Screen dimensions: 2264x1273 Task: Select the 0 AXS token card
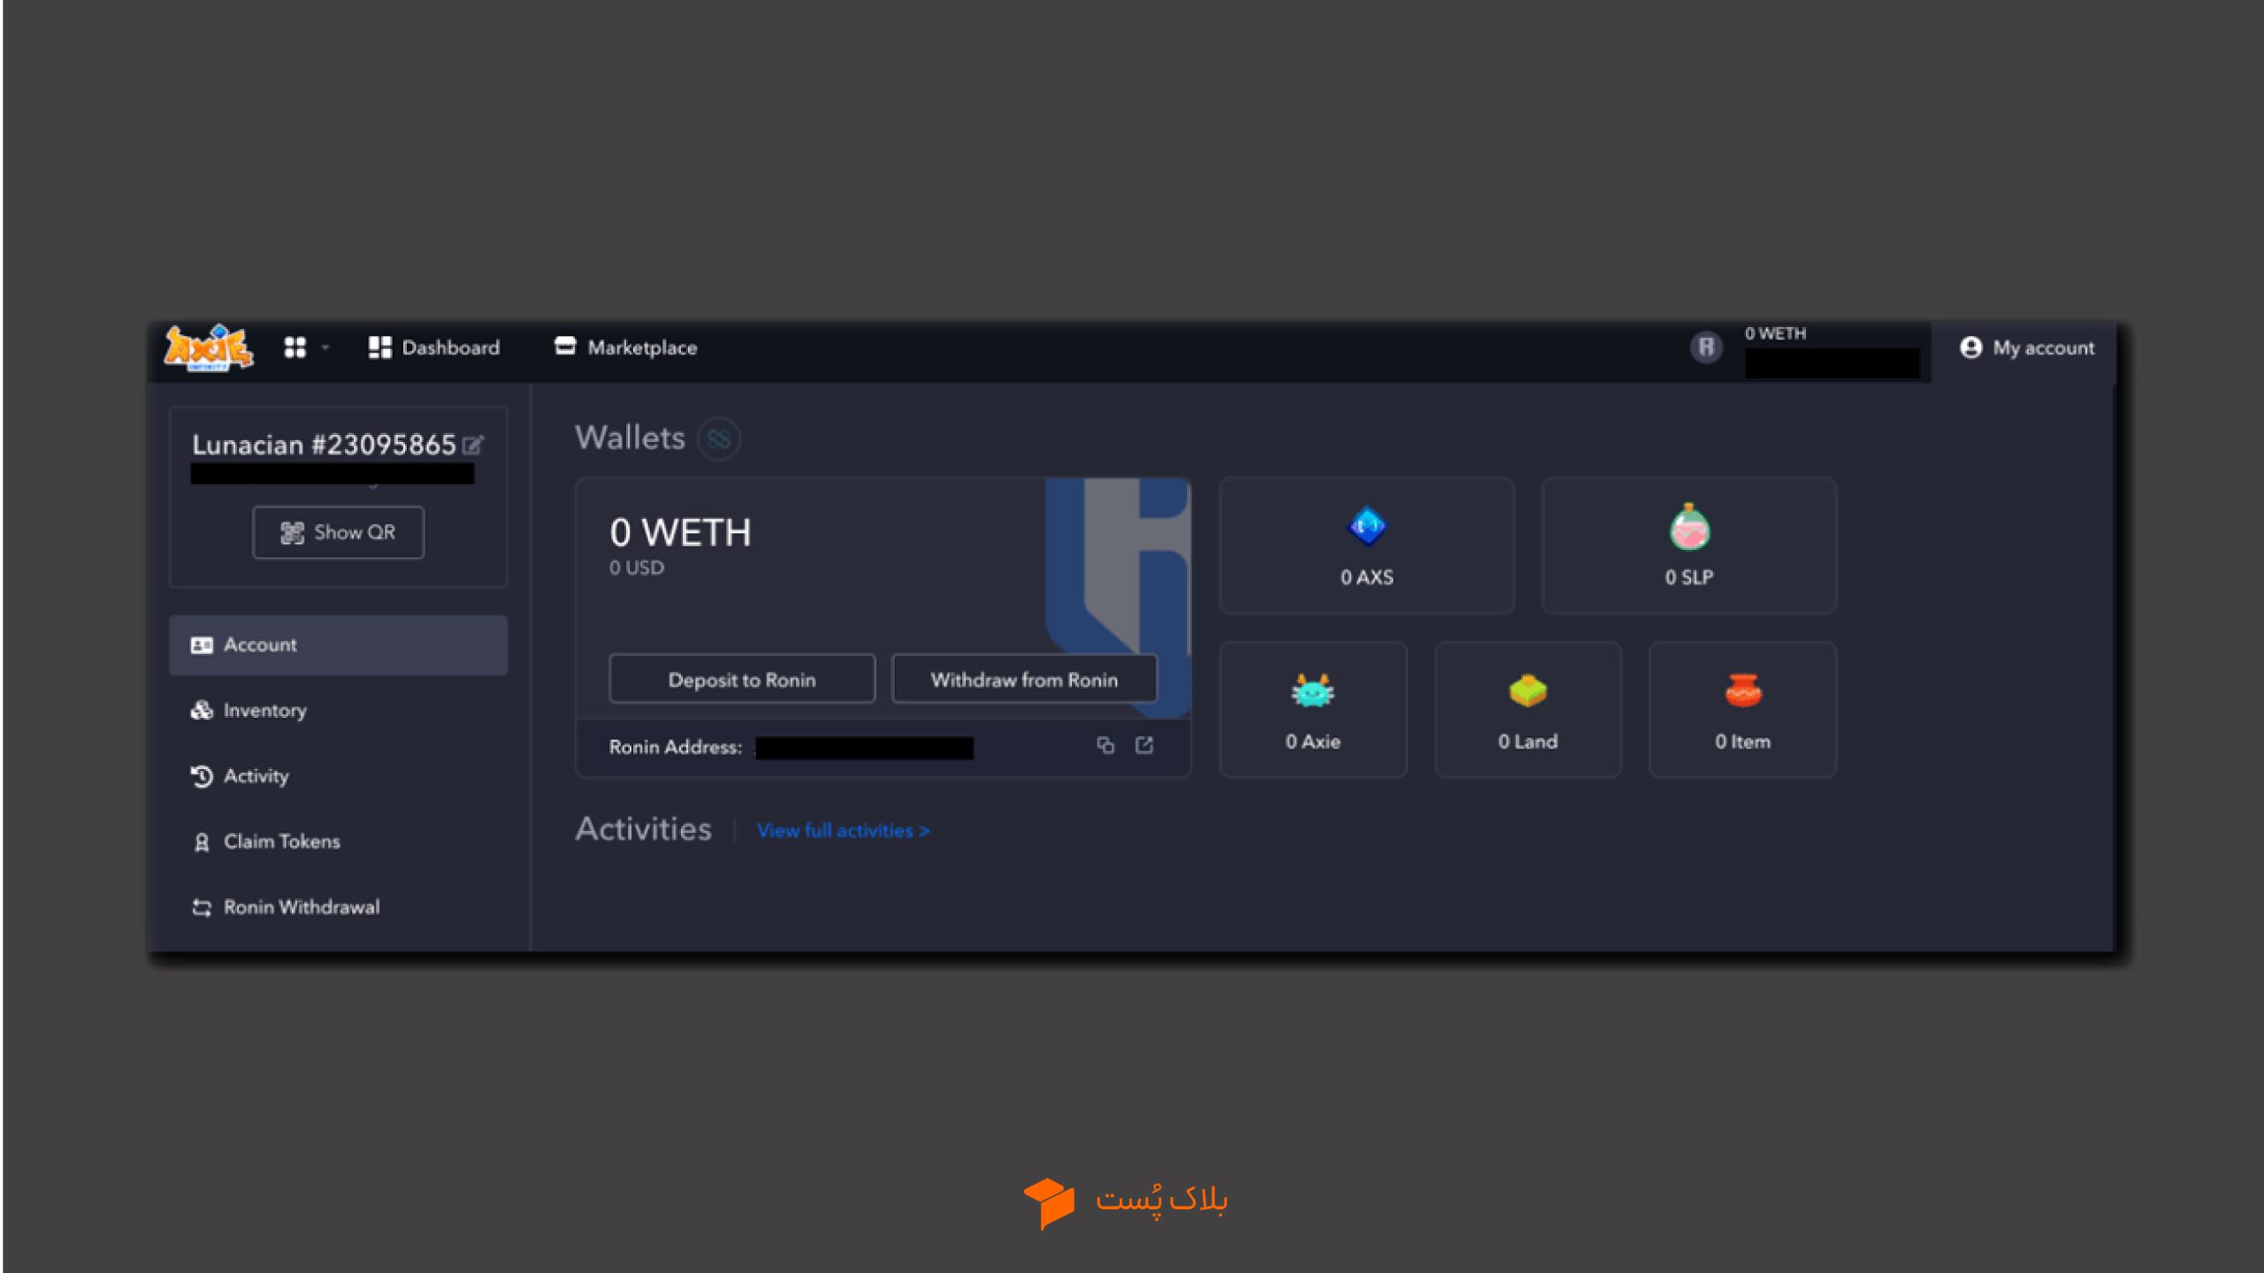[1366, 545]
